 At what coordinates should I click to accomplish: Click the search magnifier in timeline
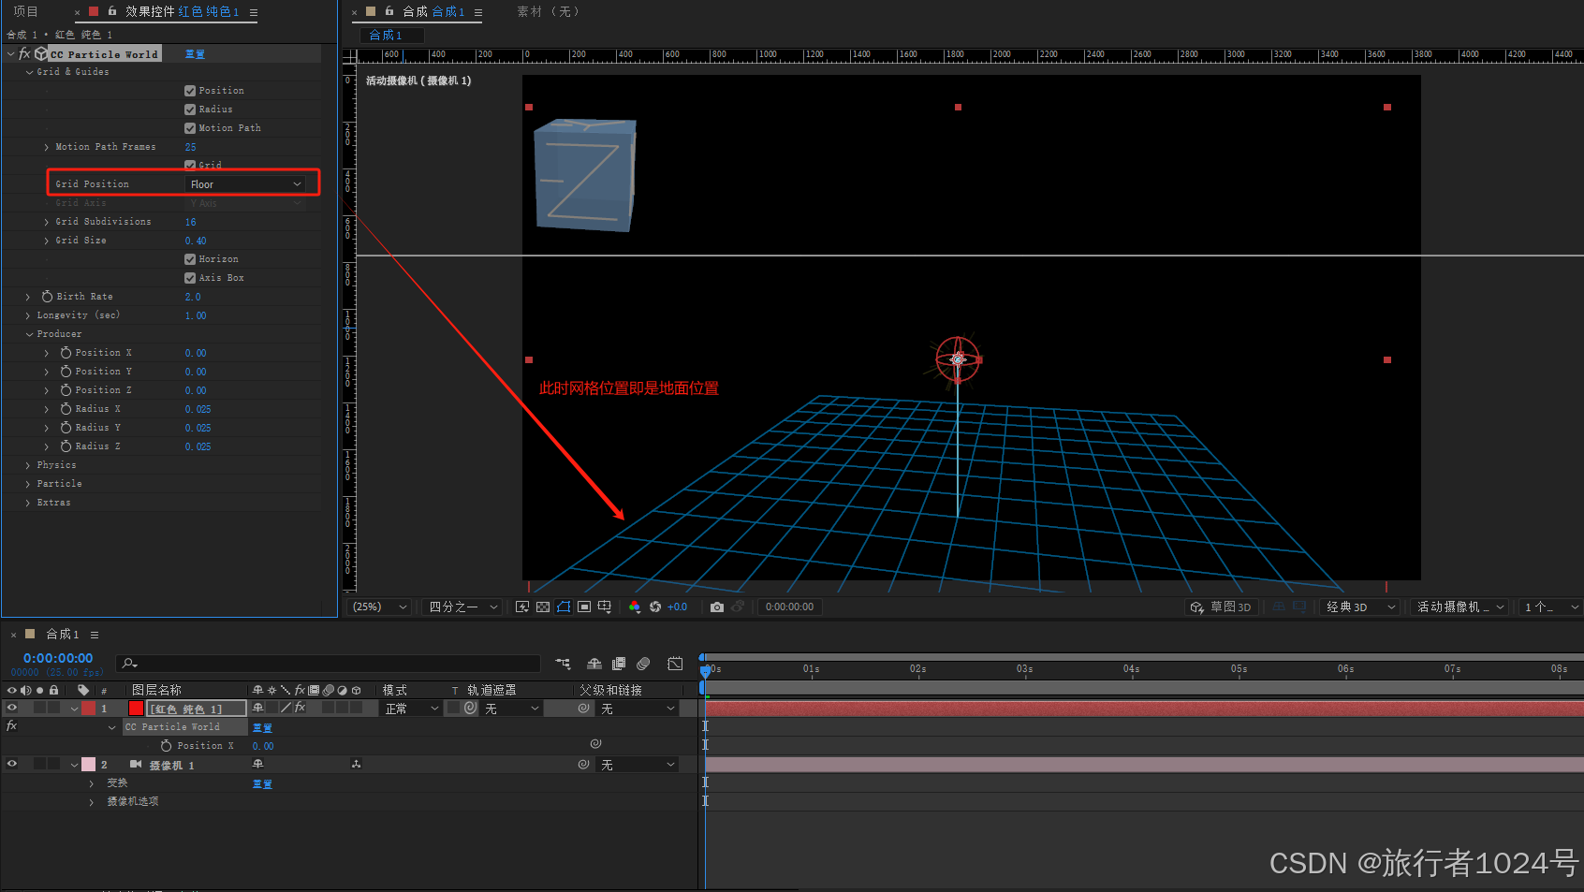(130, 664)
